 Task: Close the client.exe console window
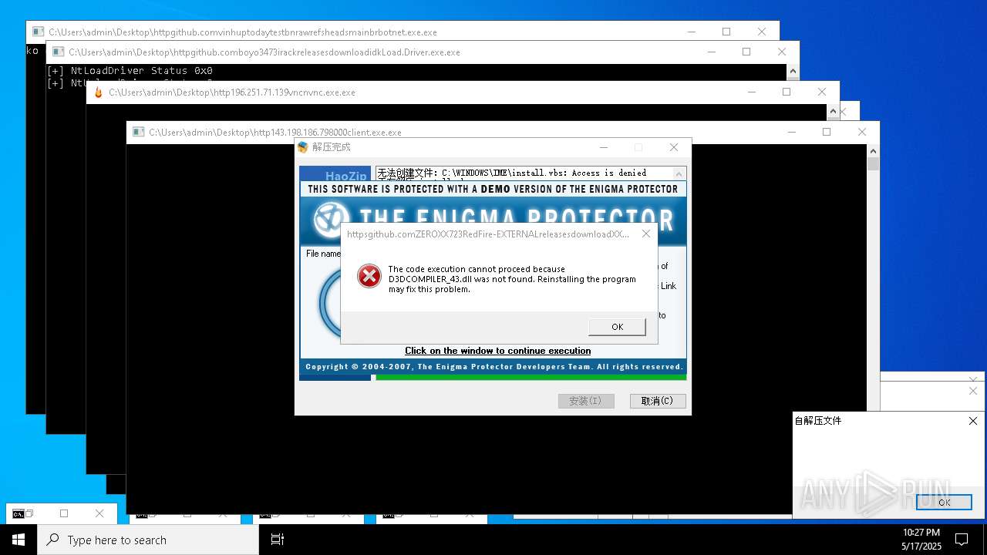pos(862,132)
